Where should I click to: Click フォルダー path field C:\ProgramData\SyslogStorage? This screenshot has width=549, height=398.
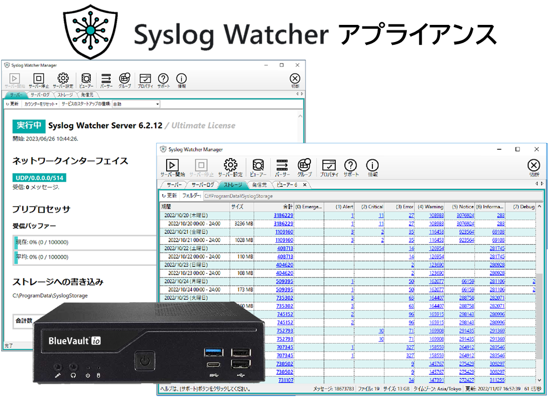(x=373, y=196)
